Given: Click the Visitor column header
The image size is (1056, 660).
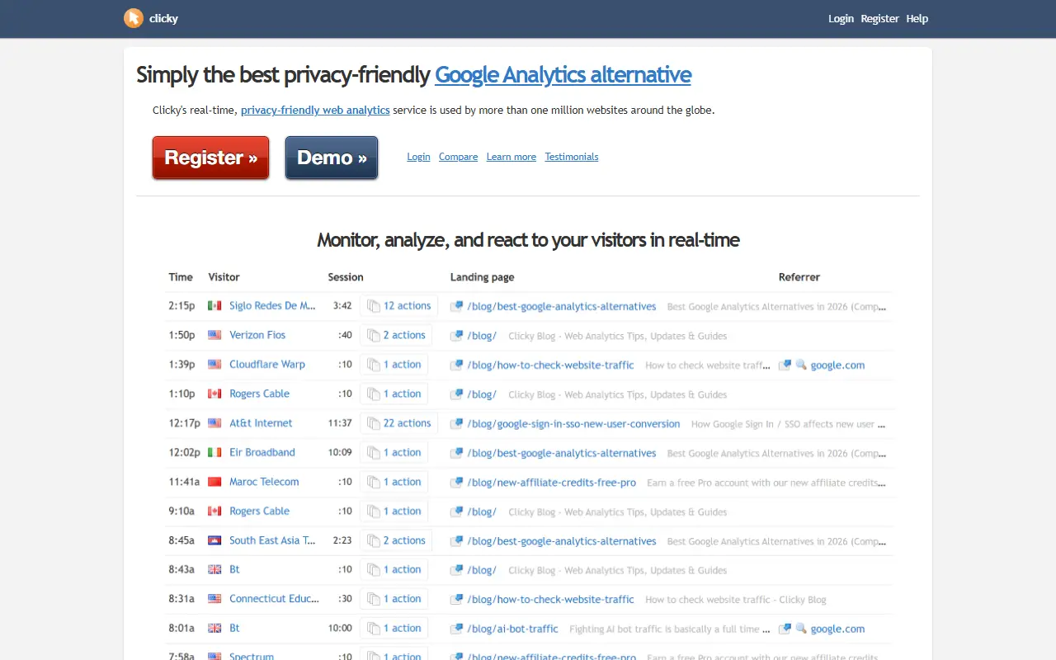Looking at the screenshot, I should click(224, 277).
